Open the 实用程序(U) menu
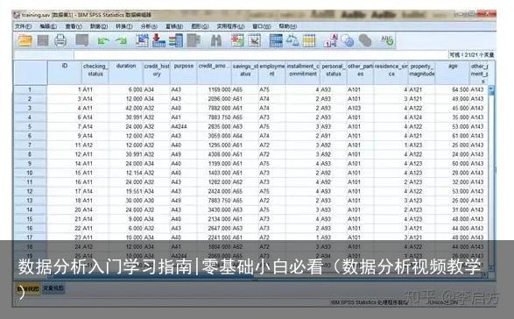Viewport: 514px width, 319px height. (x=230, y=26)
